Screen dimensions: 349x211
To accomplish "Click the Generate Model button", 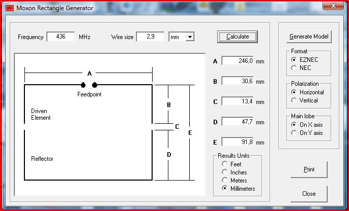I will pos(309,37).
